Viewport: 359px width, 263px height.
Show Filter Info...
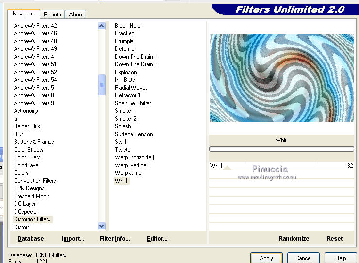[114, 239]
